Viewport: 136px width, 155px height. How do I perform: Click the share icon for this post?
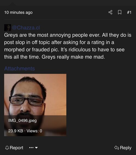click(x=110, y=12)
